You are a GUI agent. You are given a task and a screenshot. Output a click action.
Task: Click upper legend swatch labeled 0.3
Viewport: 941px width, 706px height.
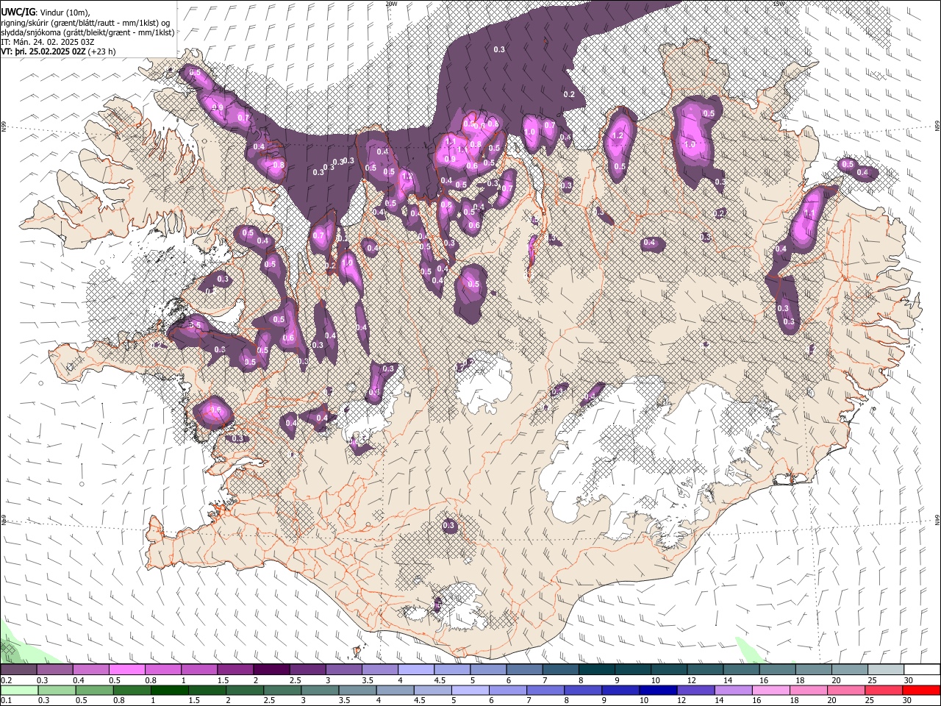point(55,670)
